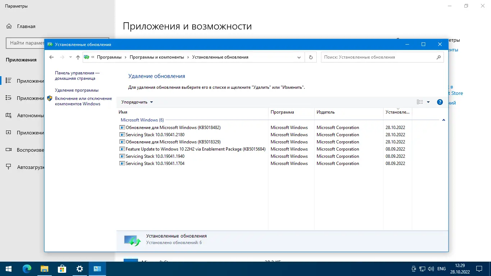Click the icon beside KB5015684 Feature Update
Image resolution: width=491 pixels, height=276 pixels.
pos(122,149)
